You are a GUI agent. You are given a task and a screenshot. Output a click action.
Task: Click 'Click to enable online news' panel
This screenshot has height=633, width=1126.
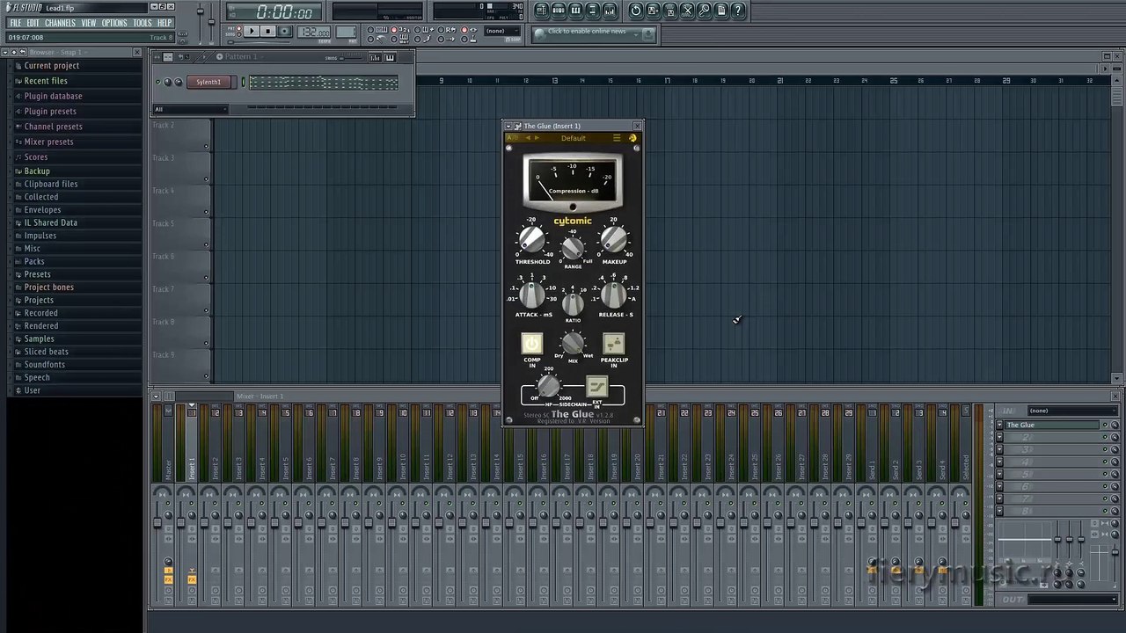[593, 33]
